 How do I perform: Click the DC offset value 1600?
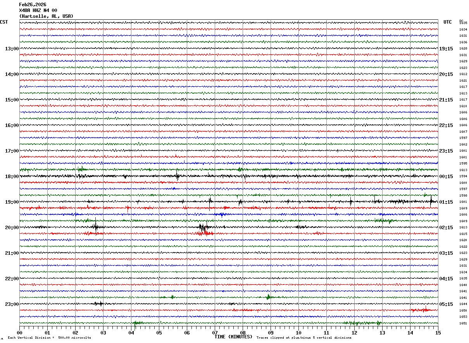463,183
